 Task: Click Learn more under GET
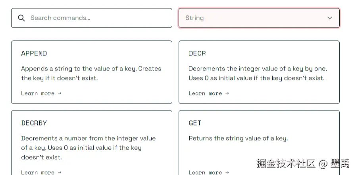click(205, 172)
